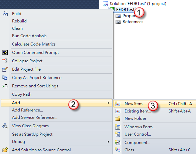196x154 pixels.
Task: Click the solution icon beside Solution 'EFDBTest'
Action: 106,4
